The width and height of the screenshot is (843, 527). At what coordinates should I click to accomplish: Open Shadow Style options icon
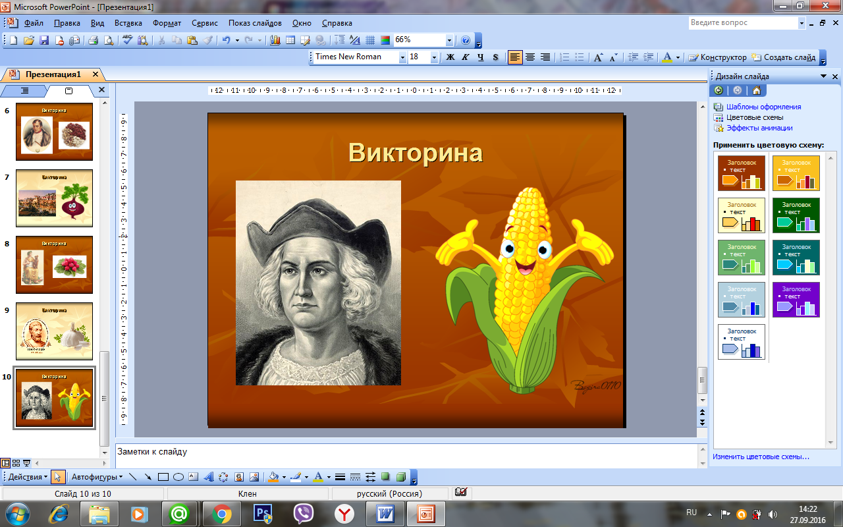pyautogui.click(x=385, y=477)
